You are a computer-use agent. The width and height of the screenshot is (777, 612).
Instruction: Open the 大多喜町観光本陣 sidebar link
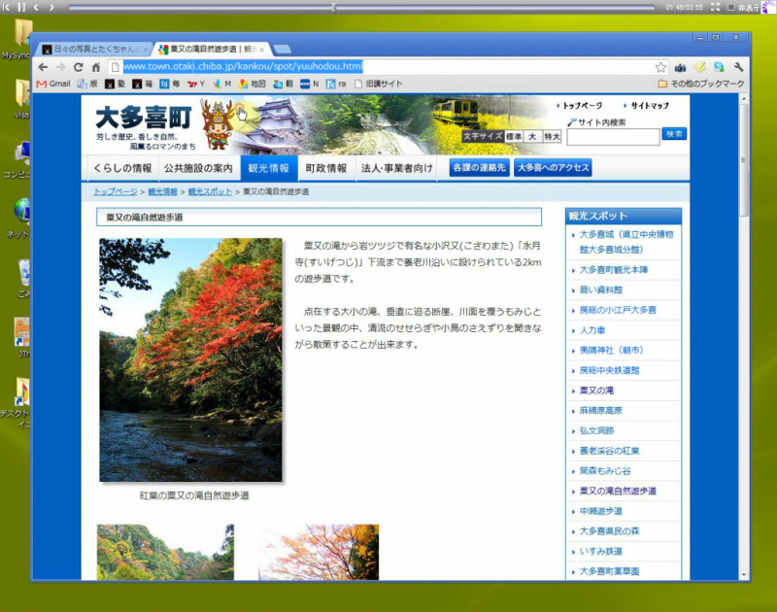tap(614, 270)
